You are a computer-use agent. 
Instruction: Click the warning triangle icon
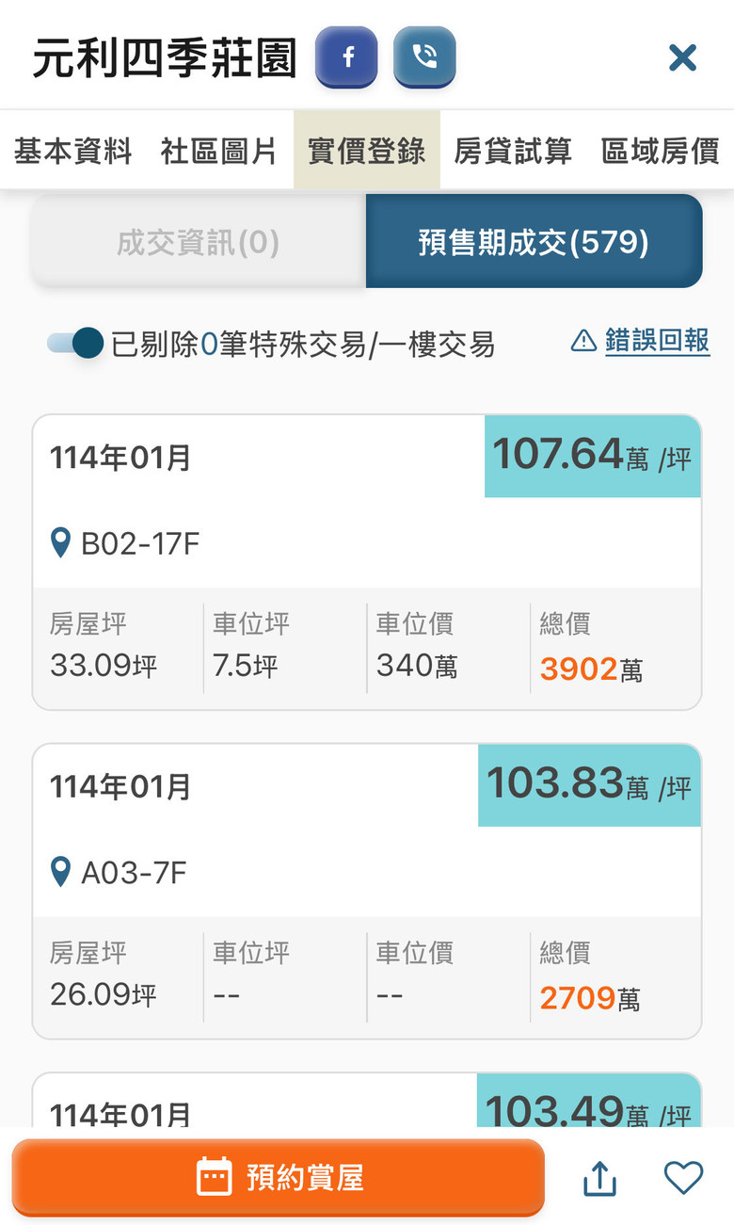(583, 341)
